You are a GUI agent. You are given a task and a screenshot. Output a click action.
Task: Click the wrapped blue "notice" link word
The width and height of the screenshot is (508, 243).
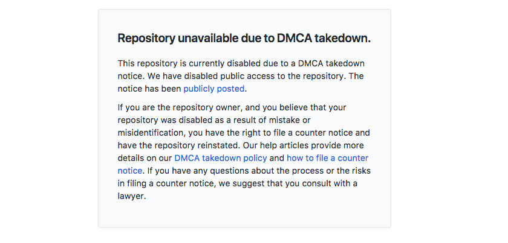click(x=129, y=171)
